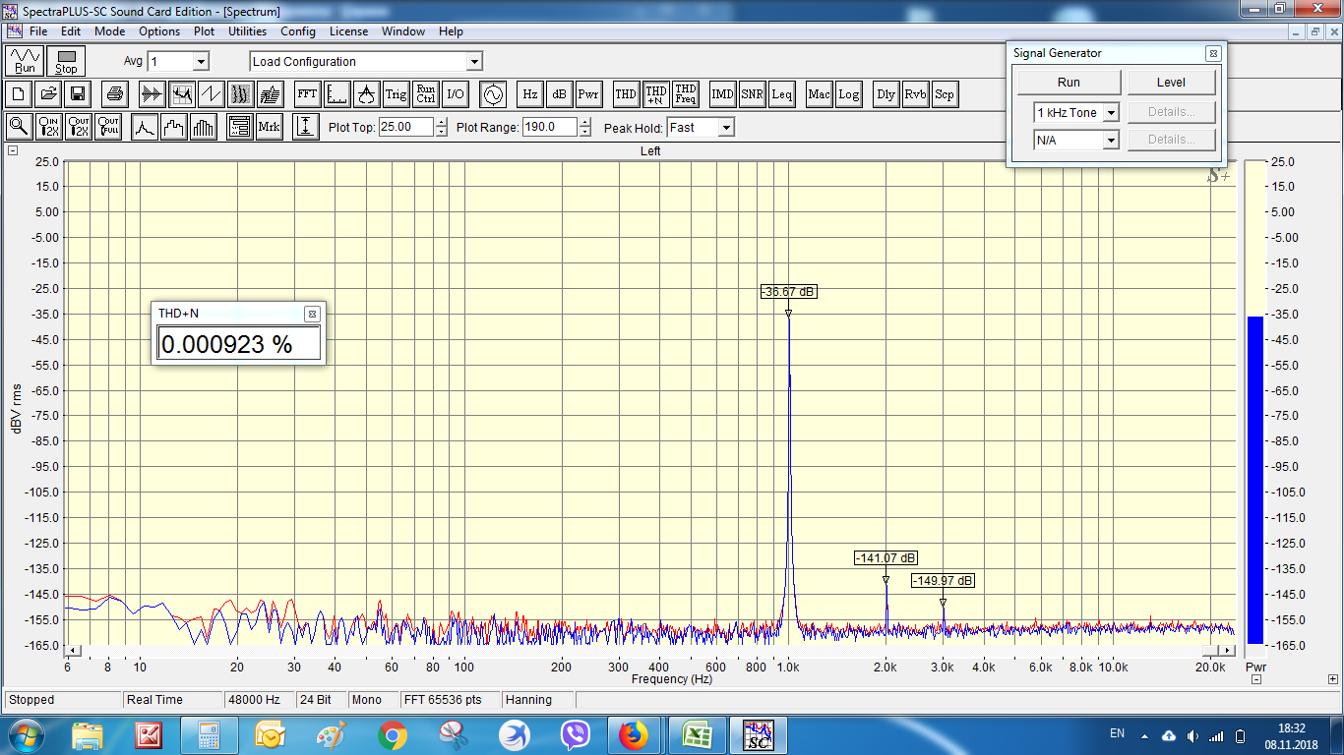The height and width of the screenshot is (755, 1344).
Task: Increase Plot Top with the up arrow
Action: click(x=441, y=123)
